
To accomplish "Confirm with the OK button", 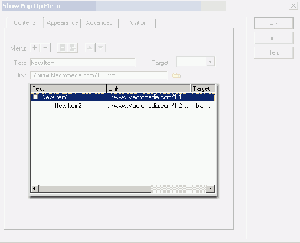I will pos(273,23).
